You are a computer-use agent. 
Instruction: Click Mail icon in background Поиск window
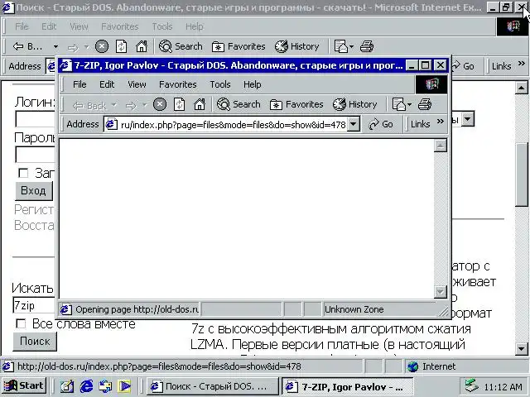tap(341, 46)
